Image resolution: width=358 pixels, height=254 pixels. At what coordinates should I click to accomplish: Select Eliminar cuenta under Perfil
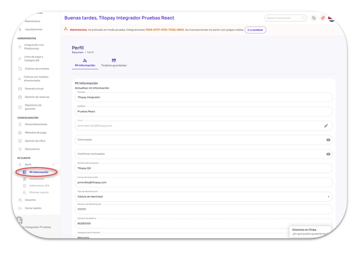39,193
